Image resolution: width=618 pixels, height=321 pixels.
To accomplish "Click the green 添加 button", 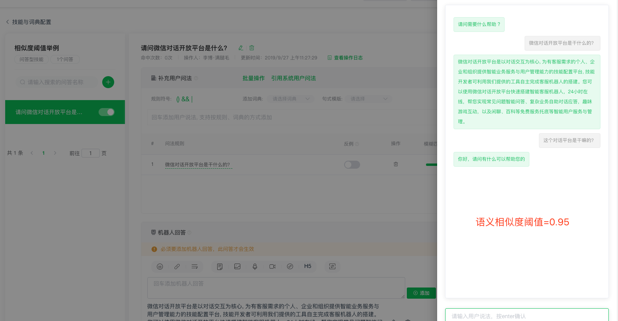I will point(421,293).
